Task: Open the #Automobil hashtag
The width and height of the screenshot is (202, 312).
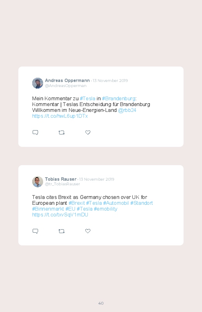Action: point(116,203)
